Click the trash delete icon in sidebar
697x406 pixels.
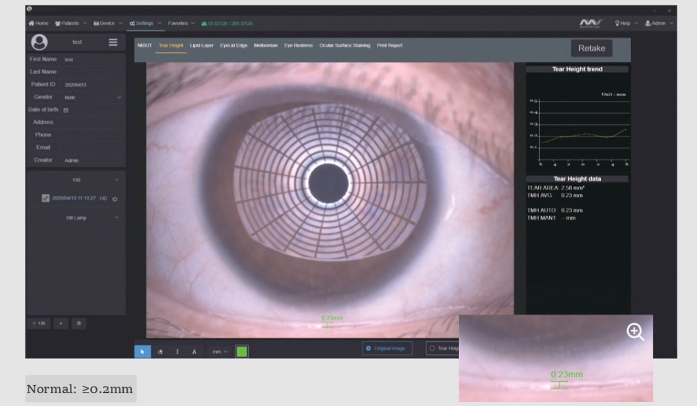(x=79, y=323)
